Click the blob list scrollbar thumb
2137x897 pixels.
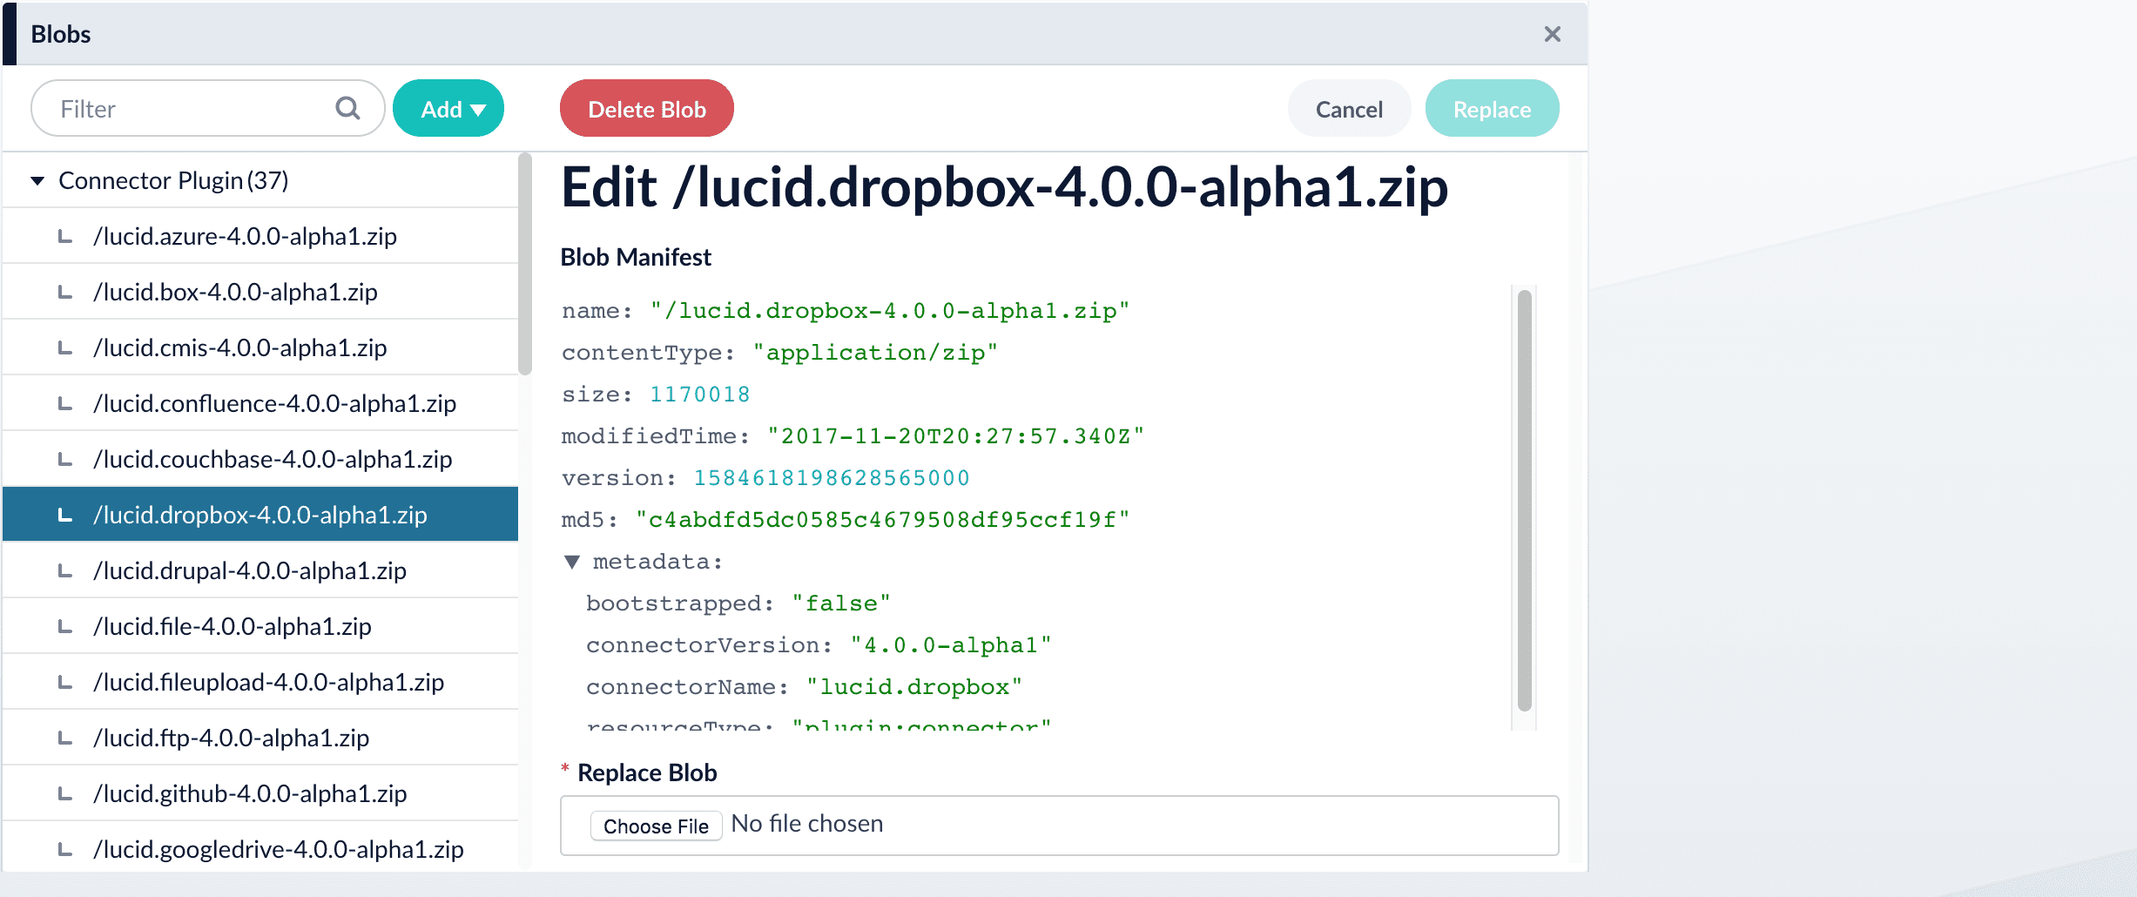pos(524,264)
